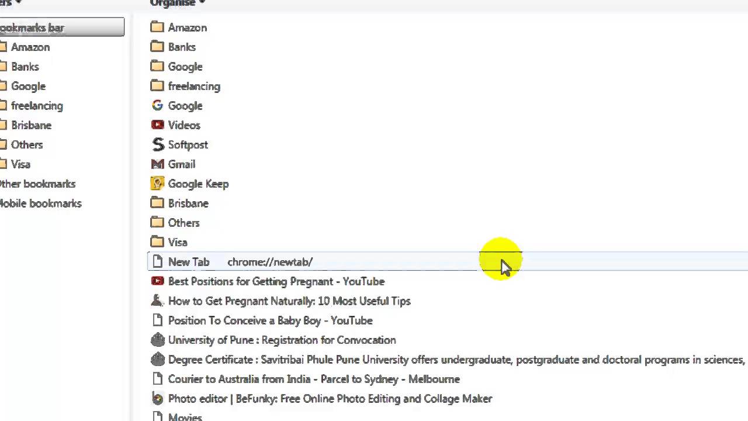Select the Videos bookmark label
The width and height of the screenshot is (748, 421).
184,125
